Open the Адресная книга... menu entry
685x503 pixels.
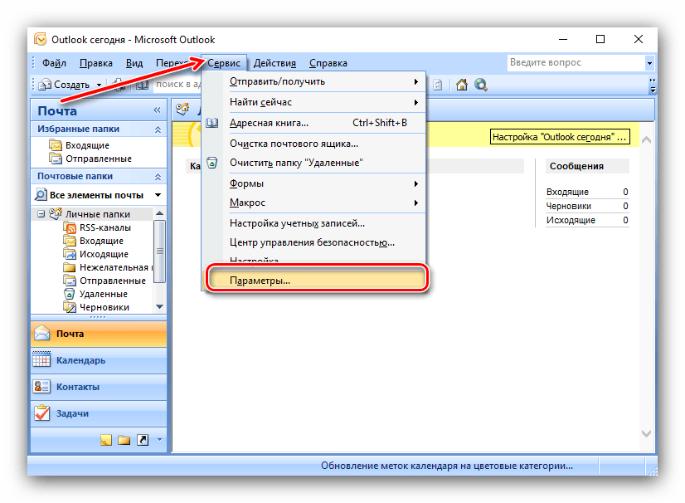[269, 123]
